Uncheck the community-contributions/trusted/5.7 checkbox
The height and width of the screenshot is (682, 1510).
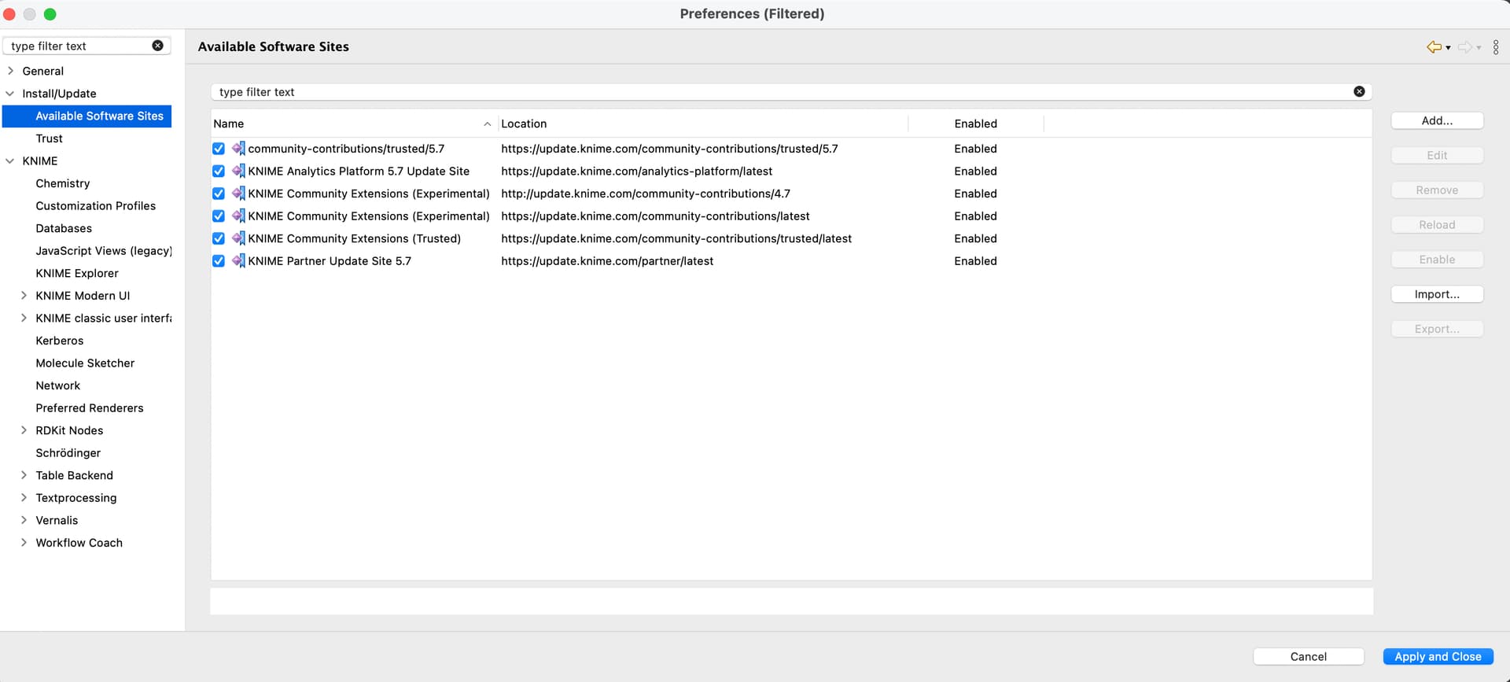(219, 149)
